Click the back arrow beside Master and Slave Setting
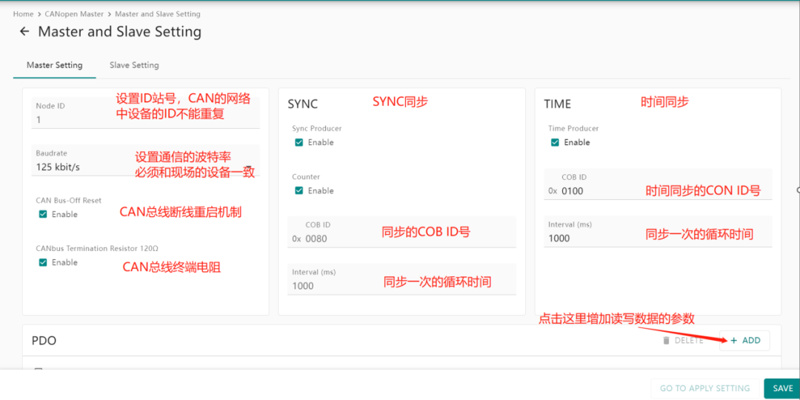Viewport: 800px width, 400px height. pos(24,32)
